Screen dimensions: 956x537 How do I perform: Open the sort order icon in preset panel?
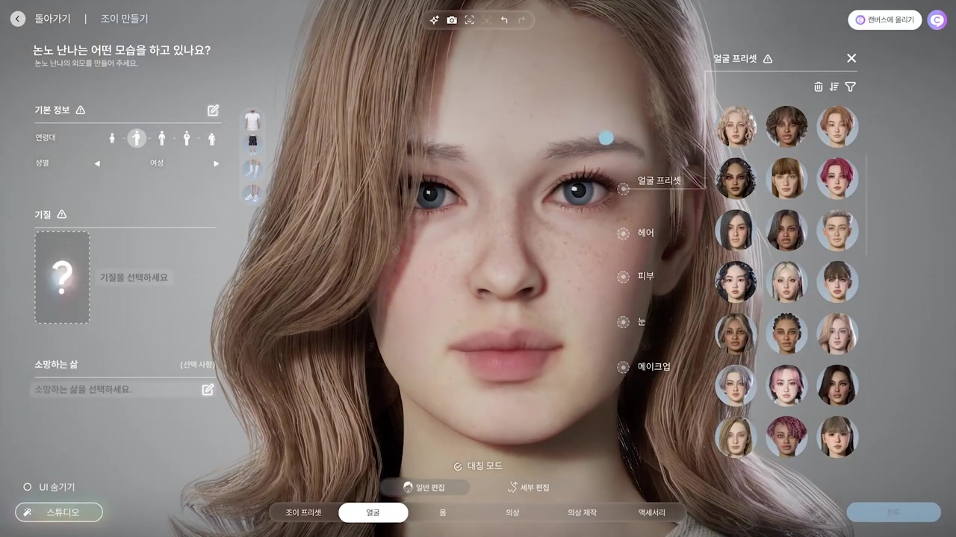(x=834, y=87)
